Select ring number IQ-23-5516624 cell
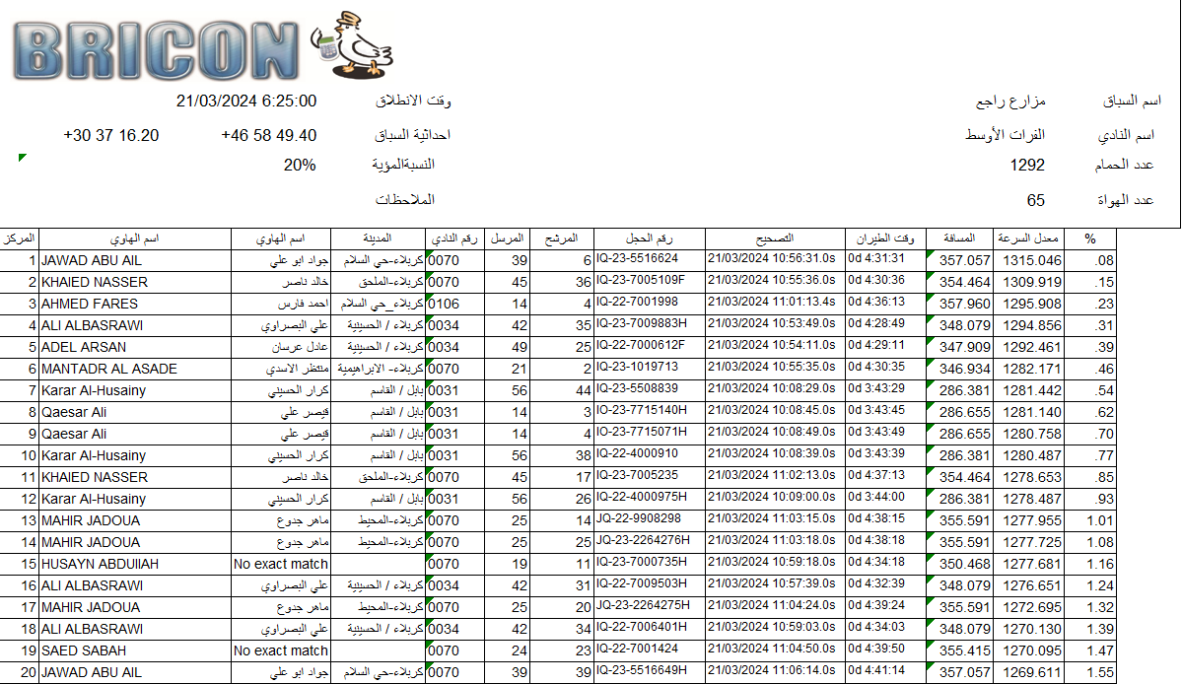1182x684 pixels. (x=649, y=260)
